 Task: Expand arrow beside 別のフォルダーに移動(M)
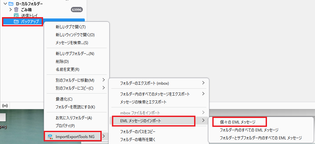(x=104, y=80)
